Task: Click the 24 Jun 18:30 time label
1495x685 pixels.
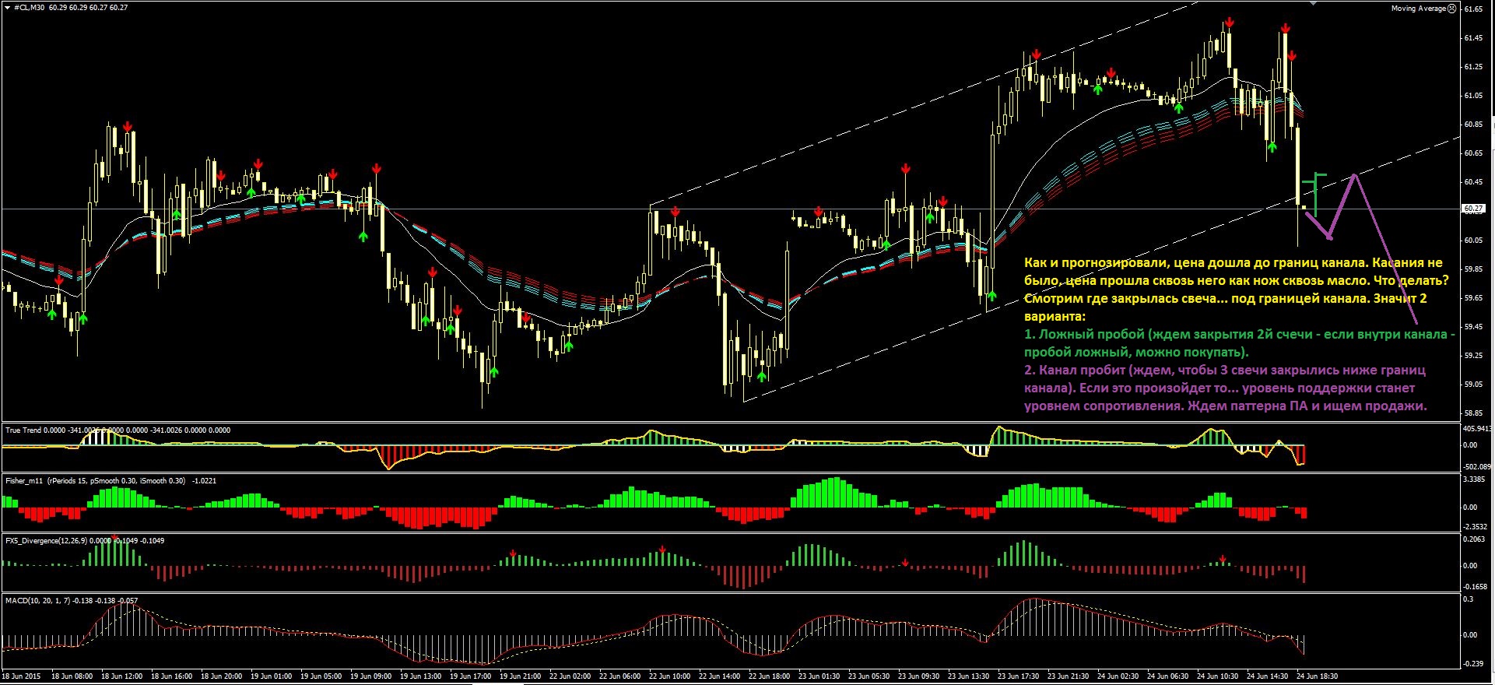Action: [x=1317, y=676]
